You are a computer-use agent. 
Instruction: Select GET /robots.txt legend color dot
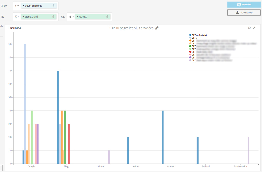190,35
